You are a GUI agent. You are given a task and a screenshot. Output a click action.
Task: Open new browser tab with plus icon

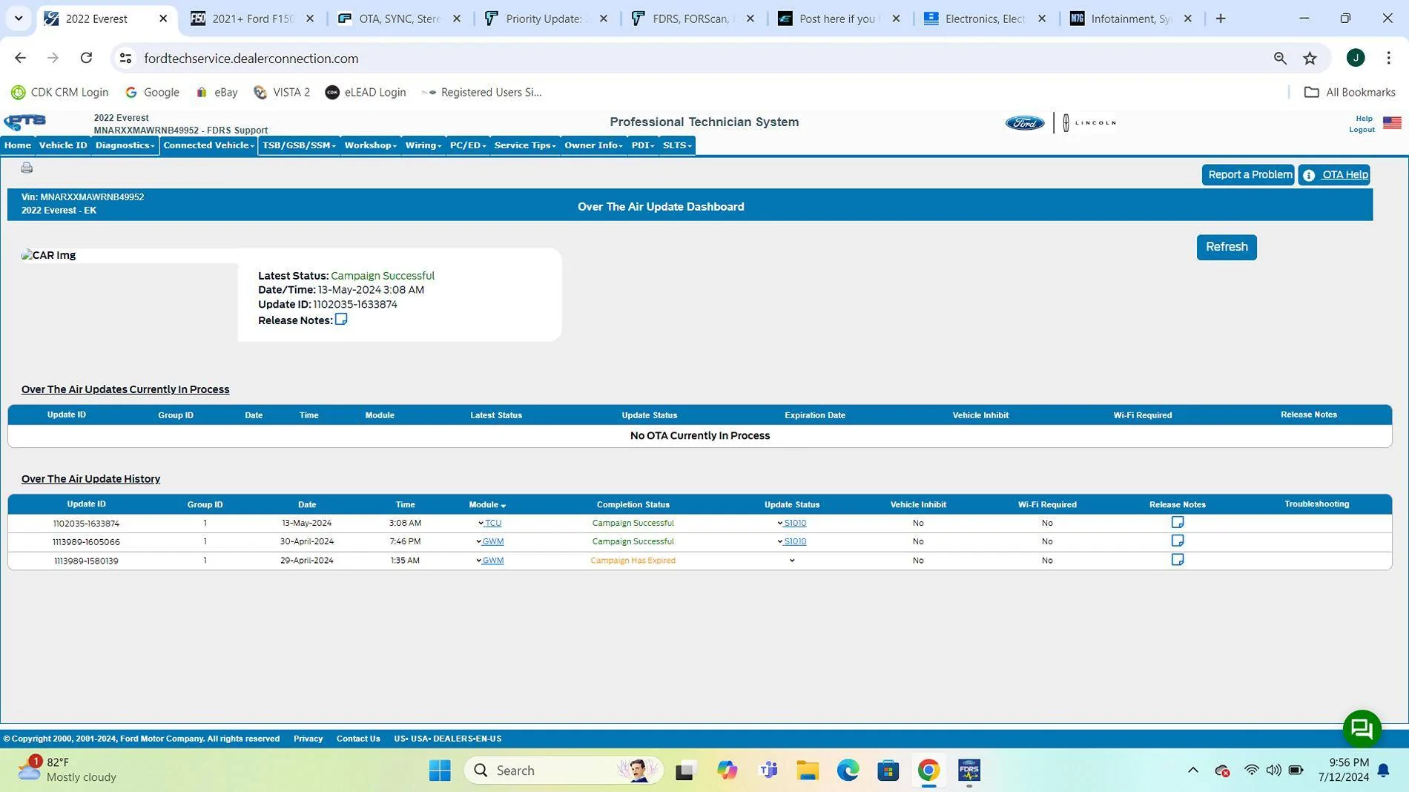(1221, 19)
